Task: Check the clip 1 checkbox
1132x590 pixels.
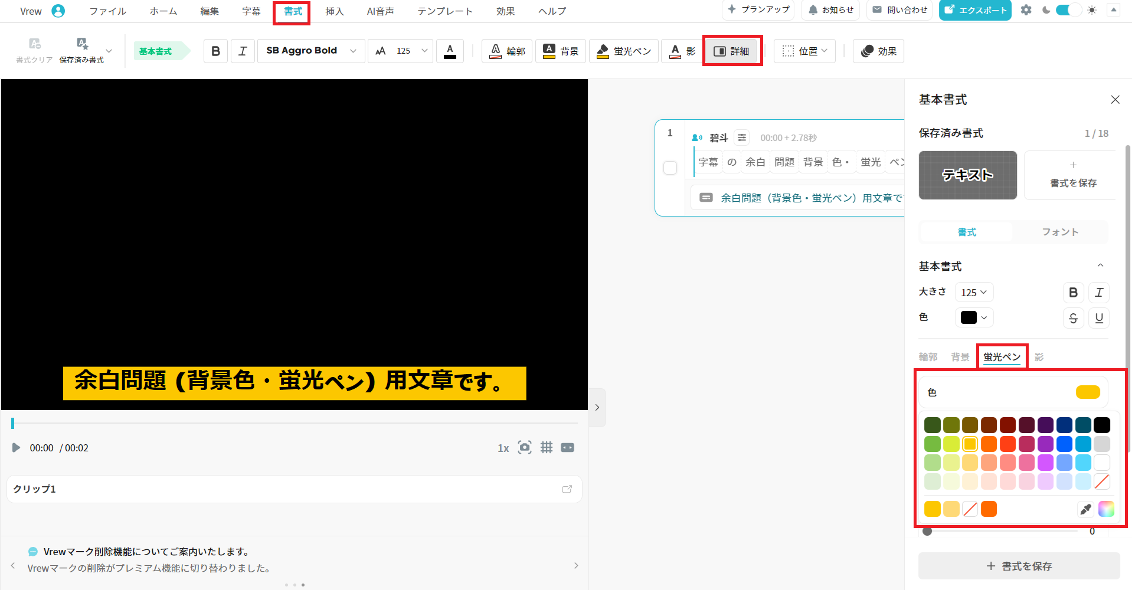Action: click(x=670, y=168)
